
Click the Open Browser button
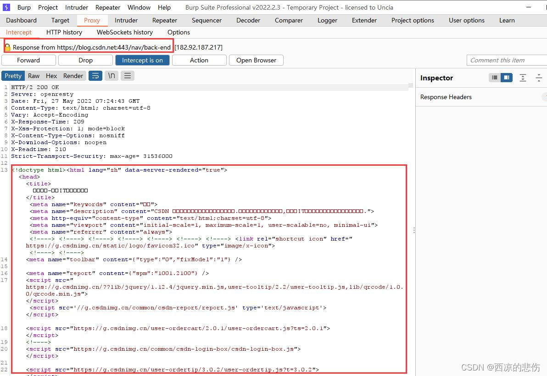pyautogui.click(x=256, y=60)
